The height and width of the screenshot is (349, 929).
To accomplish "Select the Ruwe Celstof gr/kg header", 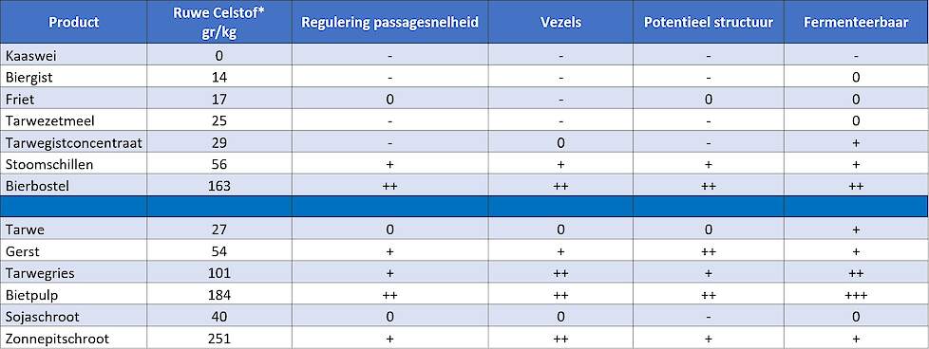I will pyautogui.click(x=219, y=22).
